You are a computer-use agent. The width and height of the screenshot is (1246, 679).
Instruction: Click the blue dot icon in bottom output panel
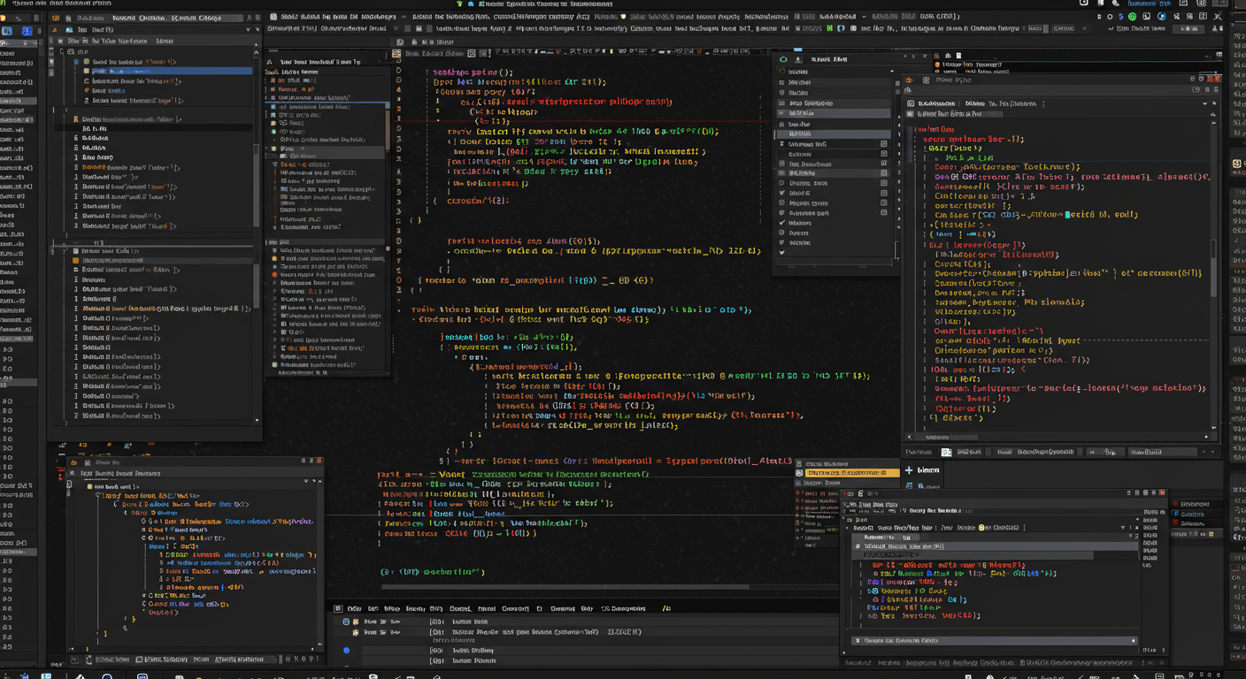click(346, 651)
